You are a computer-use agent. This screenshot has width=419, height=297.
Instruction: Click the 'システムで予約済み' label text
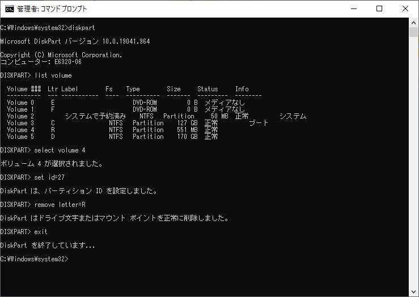[x=95, y=116]
